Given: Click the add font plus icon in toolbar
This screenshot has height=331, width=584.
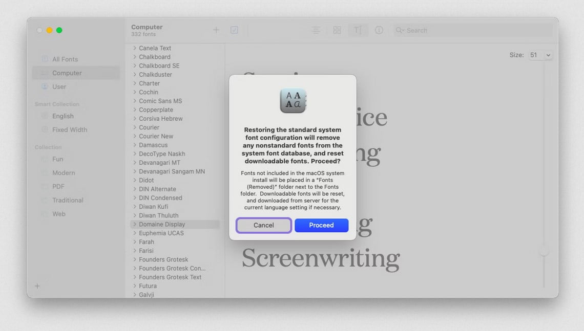Looking at the screenshot, I should pos(216,30).
